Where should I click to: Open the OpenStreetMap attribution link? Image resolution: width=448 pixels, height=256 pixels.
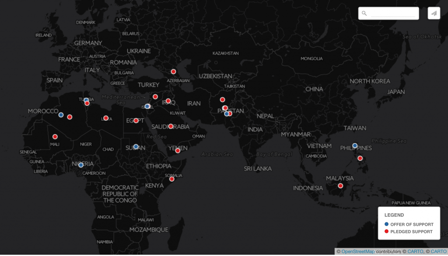pos(358,252)
